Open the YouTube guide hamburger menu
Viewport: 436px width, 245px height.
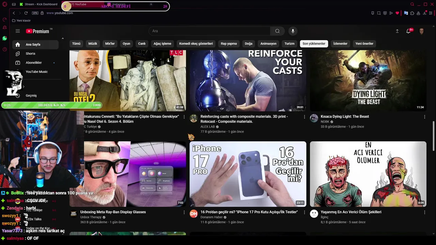18,31
